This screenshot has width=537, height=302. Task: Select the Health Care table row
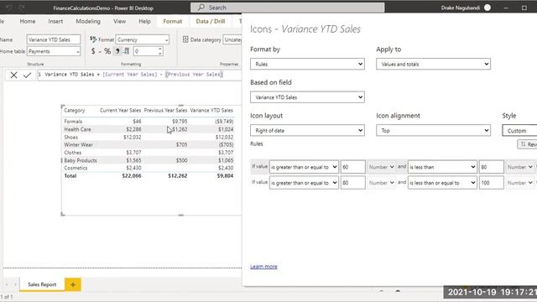(149, 129)
